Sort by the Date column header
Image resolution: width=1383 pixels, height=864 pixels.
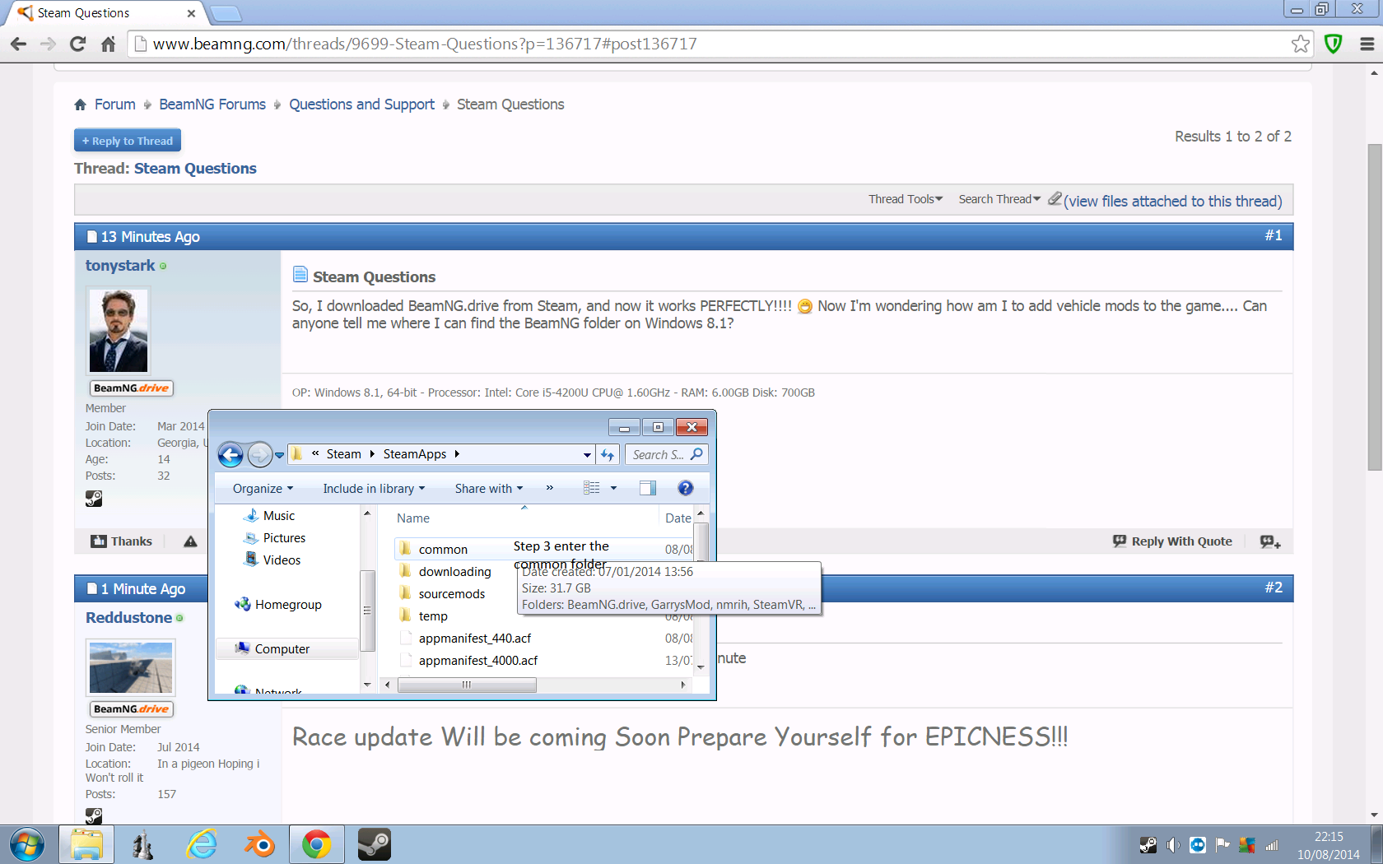[x=678, y=518]
